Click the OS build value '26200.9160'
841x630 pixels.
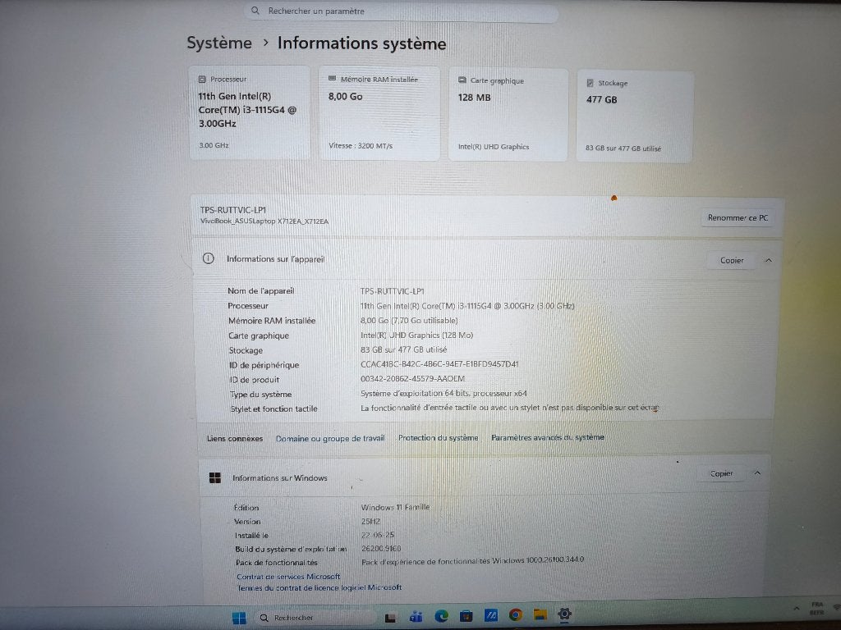point(381,549)
